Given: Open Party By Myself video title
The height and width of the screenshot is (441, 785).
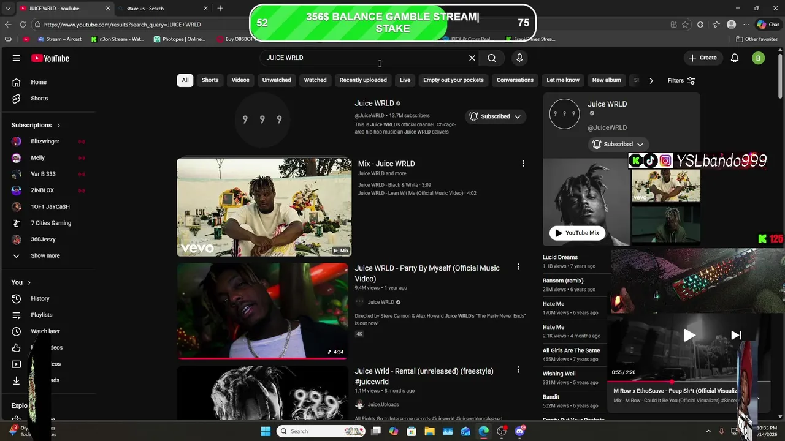Looking at the screenshot, I should point(427,273).
